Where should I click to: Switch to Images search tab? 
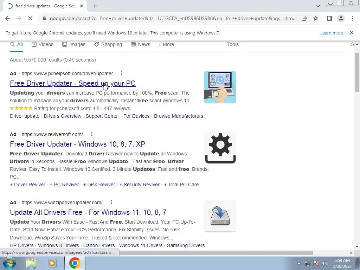(74, 44)
